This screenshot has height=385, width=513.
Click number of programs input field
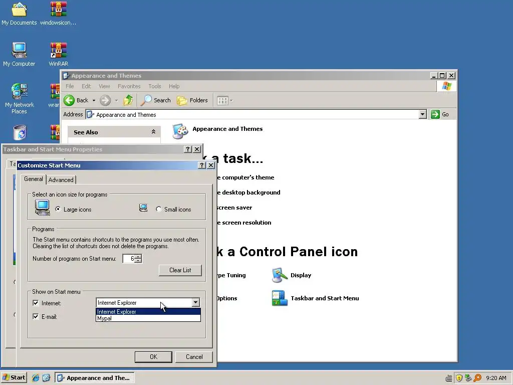pyautogui.click(x=129, y=259)
